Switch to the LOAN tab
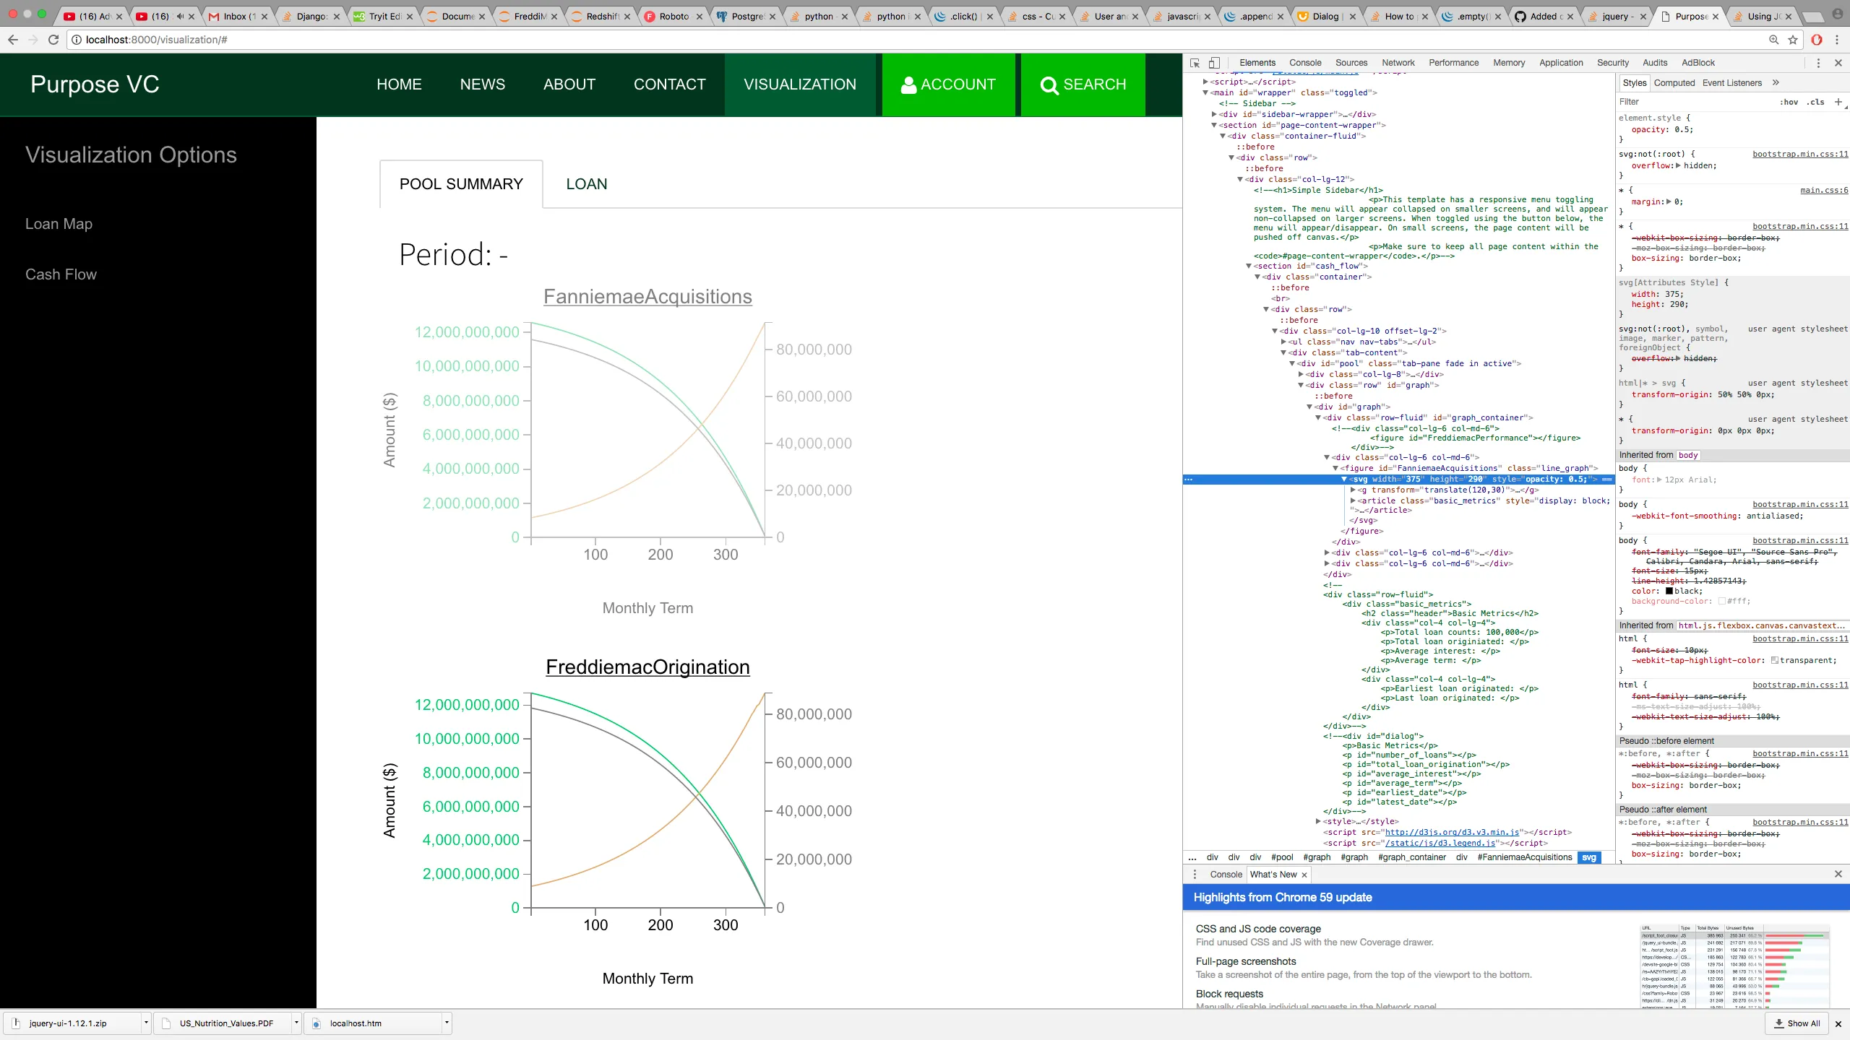 pos(586,184)
